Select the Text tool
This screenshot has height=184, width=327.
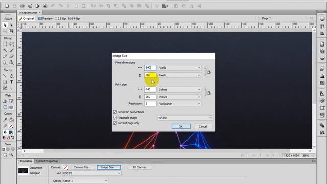[11, 82]
